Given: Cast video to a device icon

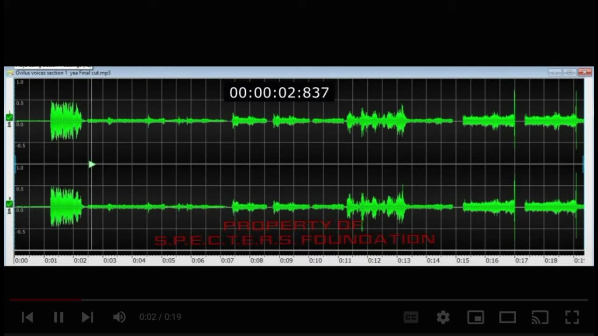Looking at the screenshot, I should [x=540, y=317].
